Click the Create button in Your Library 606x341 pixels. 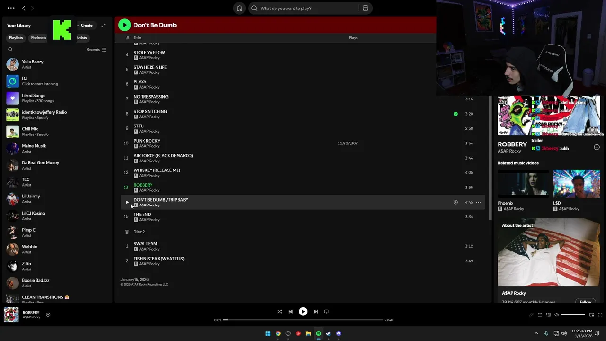tap(86, 25)
